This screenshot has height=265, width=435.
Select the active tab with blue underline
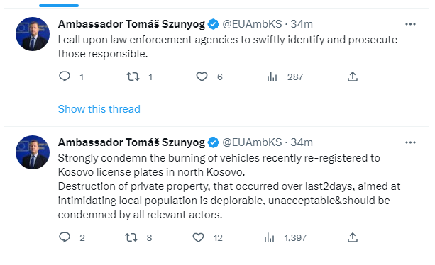pyautogui.click(x=59, y=4)
